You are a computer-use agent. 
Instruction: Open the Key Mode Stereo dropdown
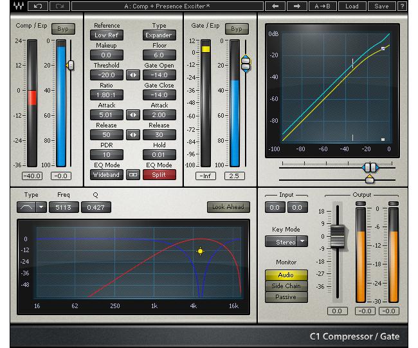[286, 242]
